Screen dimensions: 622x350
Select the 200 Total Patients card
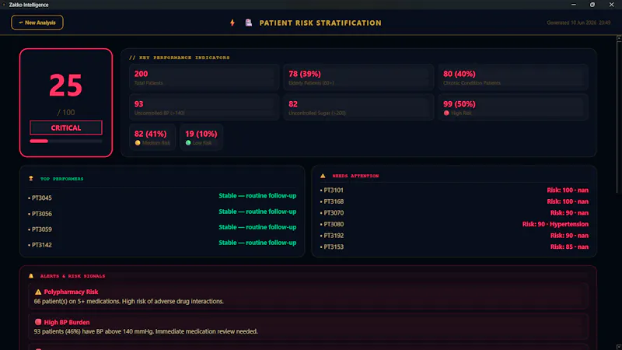tap(204, 77)
